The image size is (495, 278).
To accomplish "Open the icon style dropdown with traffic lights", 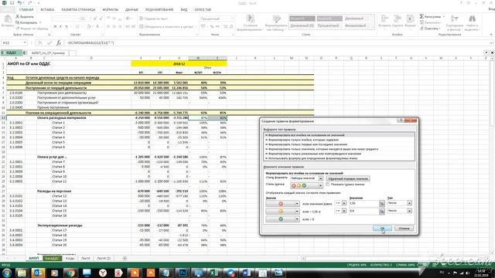I will [x=320, y=186].
